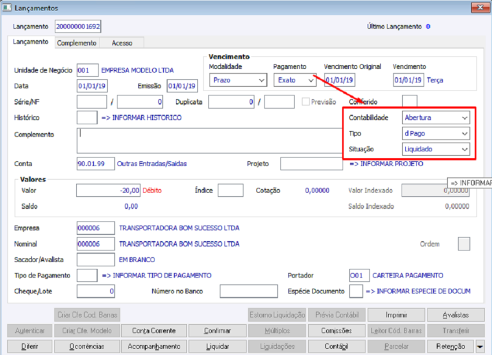Viewport: 492px width, 355px height.
Task: Open the Situação dropdown showing Liquidado
Action: 436,149
